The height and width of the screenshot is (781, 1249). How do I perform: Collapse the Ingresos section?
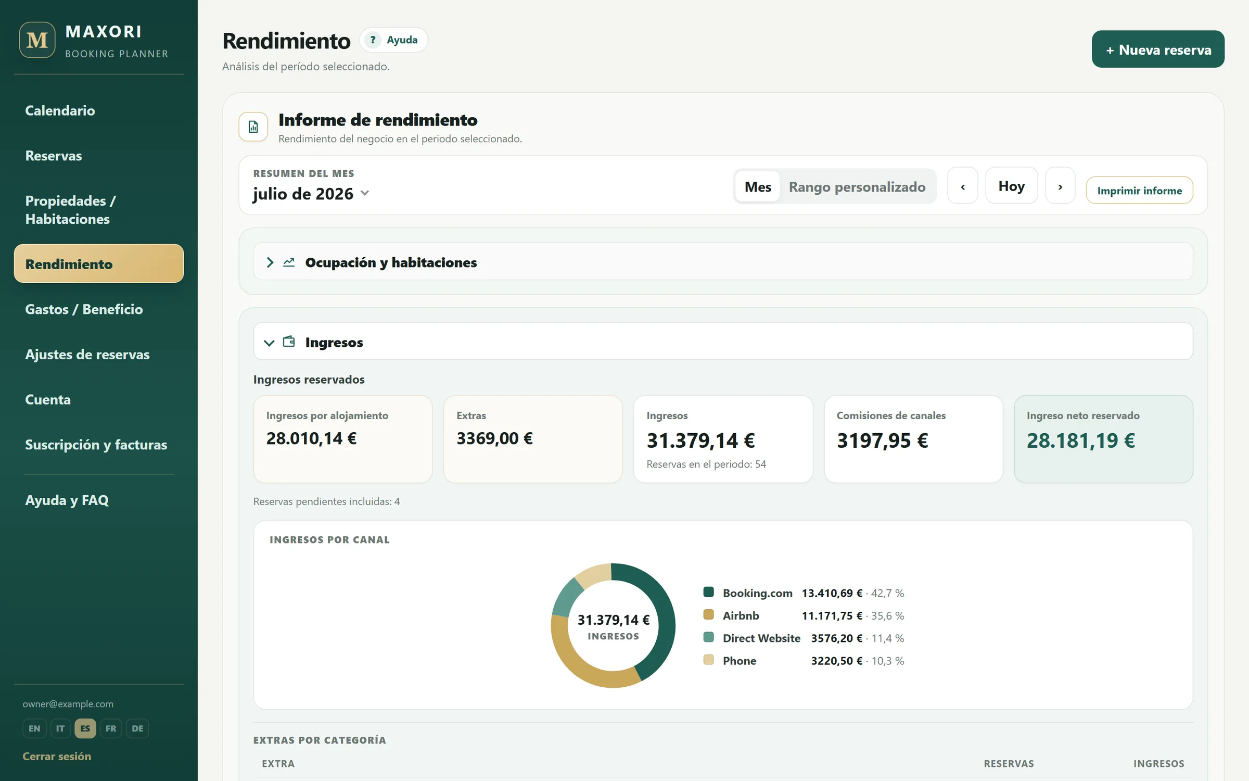(x=723, y=342)
